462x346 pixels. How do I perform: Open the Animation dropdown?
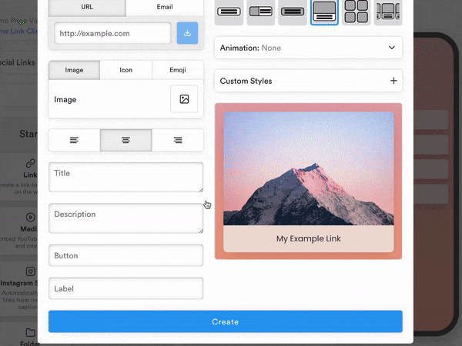click(x=308, y=48)
